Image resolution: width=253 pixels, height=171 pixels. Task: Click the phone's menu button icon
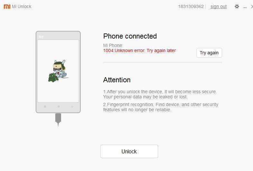tap(45, 107)
